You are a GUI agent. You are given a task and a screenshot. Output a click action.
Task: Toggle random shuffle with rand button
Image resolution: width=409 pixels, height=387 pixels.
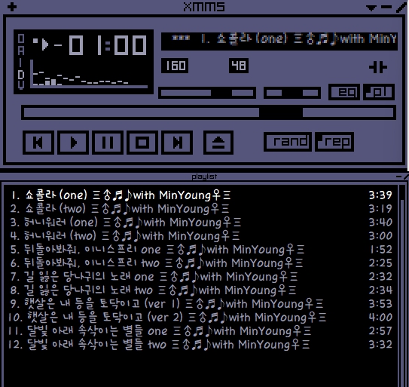tap(288, 142)
